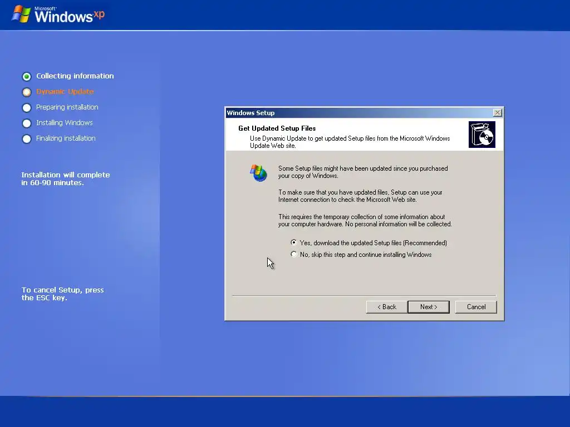
Task: Click the 'Some Setup files might have been updated' paragraph
Action: pos(363,172)
